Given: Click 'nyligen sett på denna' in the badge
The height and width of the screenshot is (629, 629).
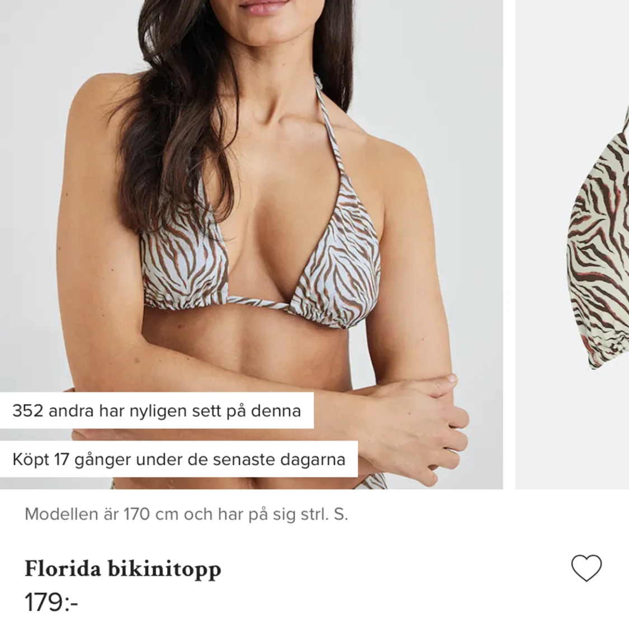Looking at the screenshot, I should coord(215,412).
